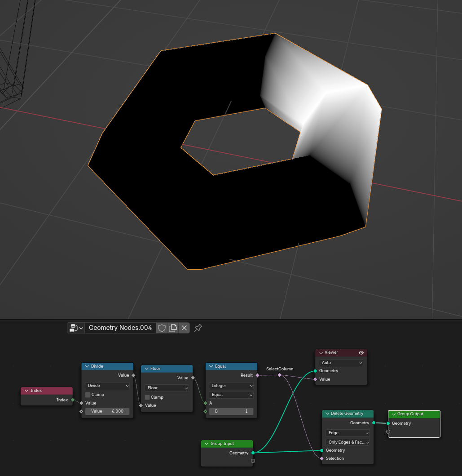Viewport: 462px width, 476px height.
Task: Click Equal node Result output socket
Action: pos(257,375)
